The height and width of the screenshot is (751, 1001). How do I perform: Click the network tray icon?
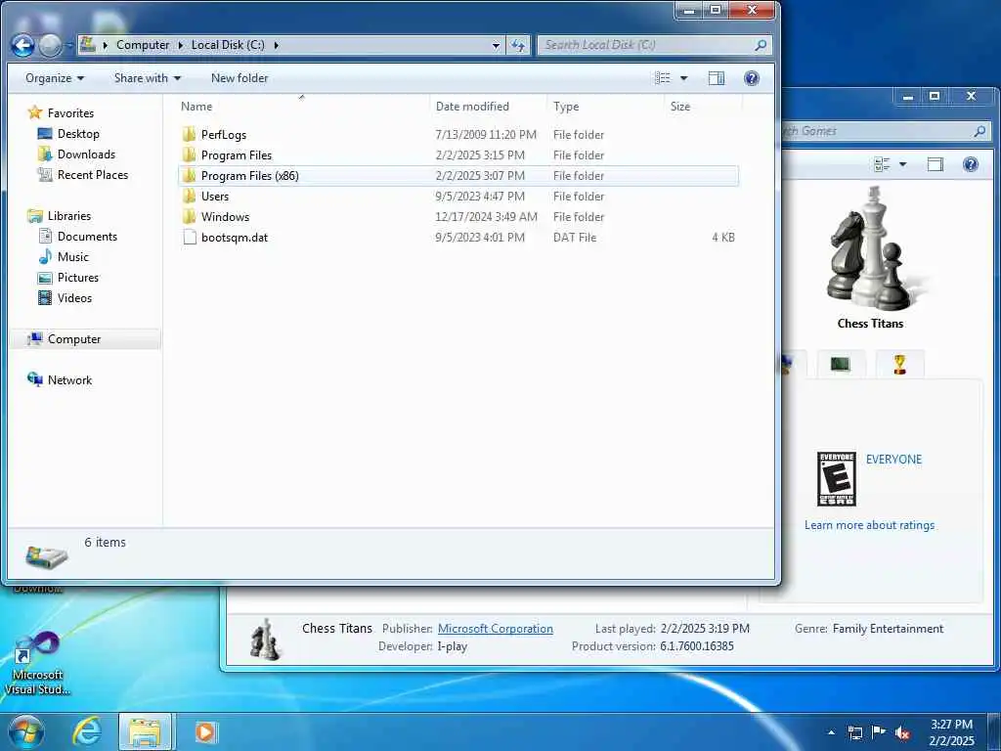click(x=854, y=733)
